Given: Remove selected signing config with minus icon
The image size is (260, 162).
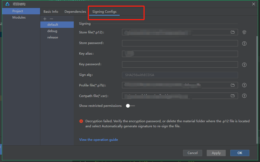Looking at the screenshot, I should click(51, 19).
